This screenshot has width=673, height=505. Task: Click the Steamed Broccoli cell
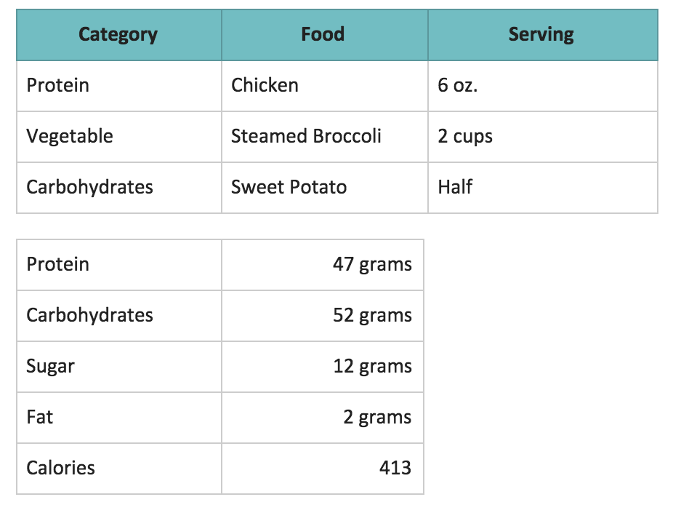pos(306,136)
